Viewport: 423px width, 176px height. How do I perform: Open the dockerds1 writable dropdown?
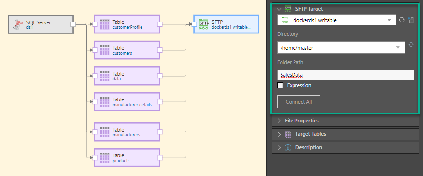336,20
